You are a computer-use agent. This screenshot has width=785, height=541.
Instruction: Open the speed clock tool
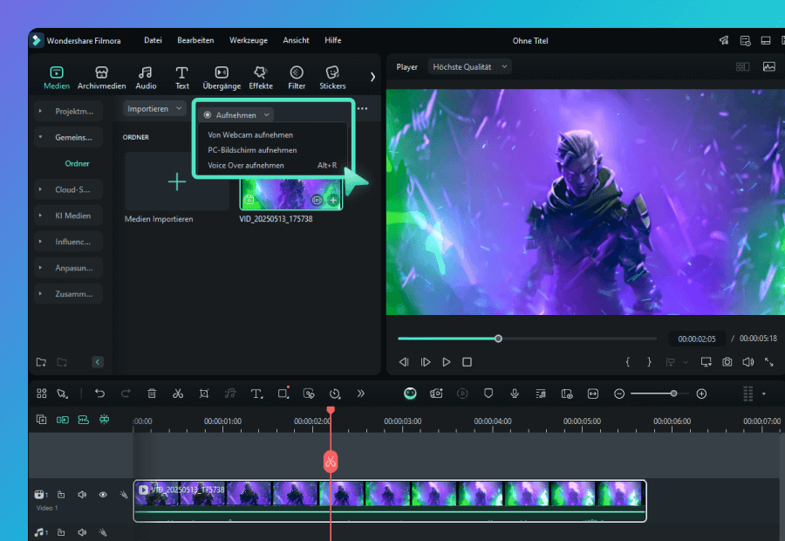(x=335, y=394)
